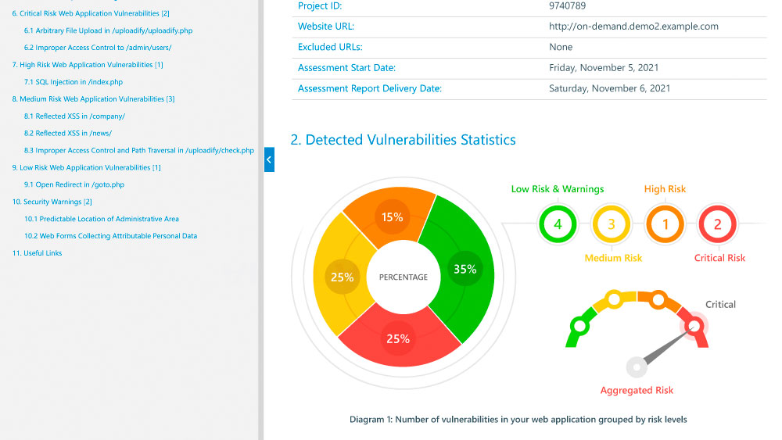Open SQL Injection in /index.php entry
782x440 pixels.
point(73,82)
